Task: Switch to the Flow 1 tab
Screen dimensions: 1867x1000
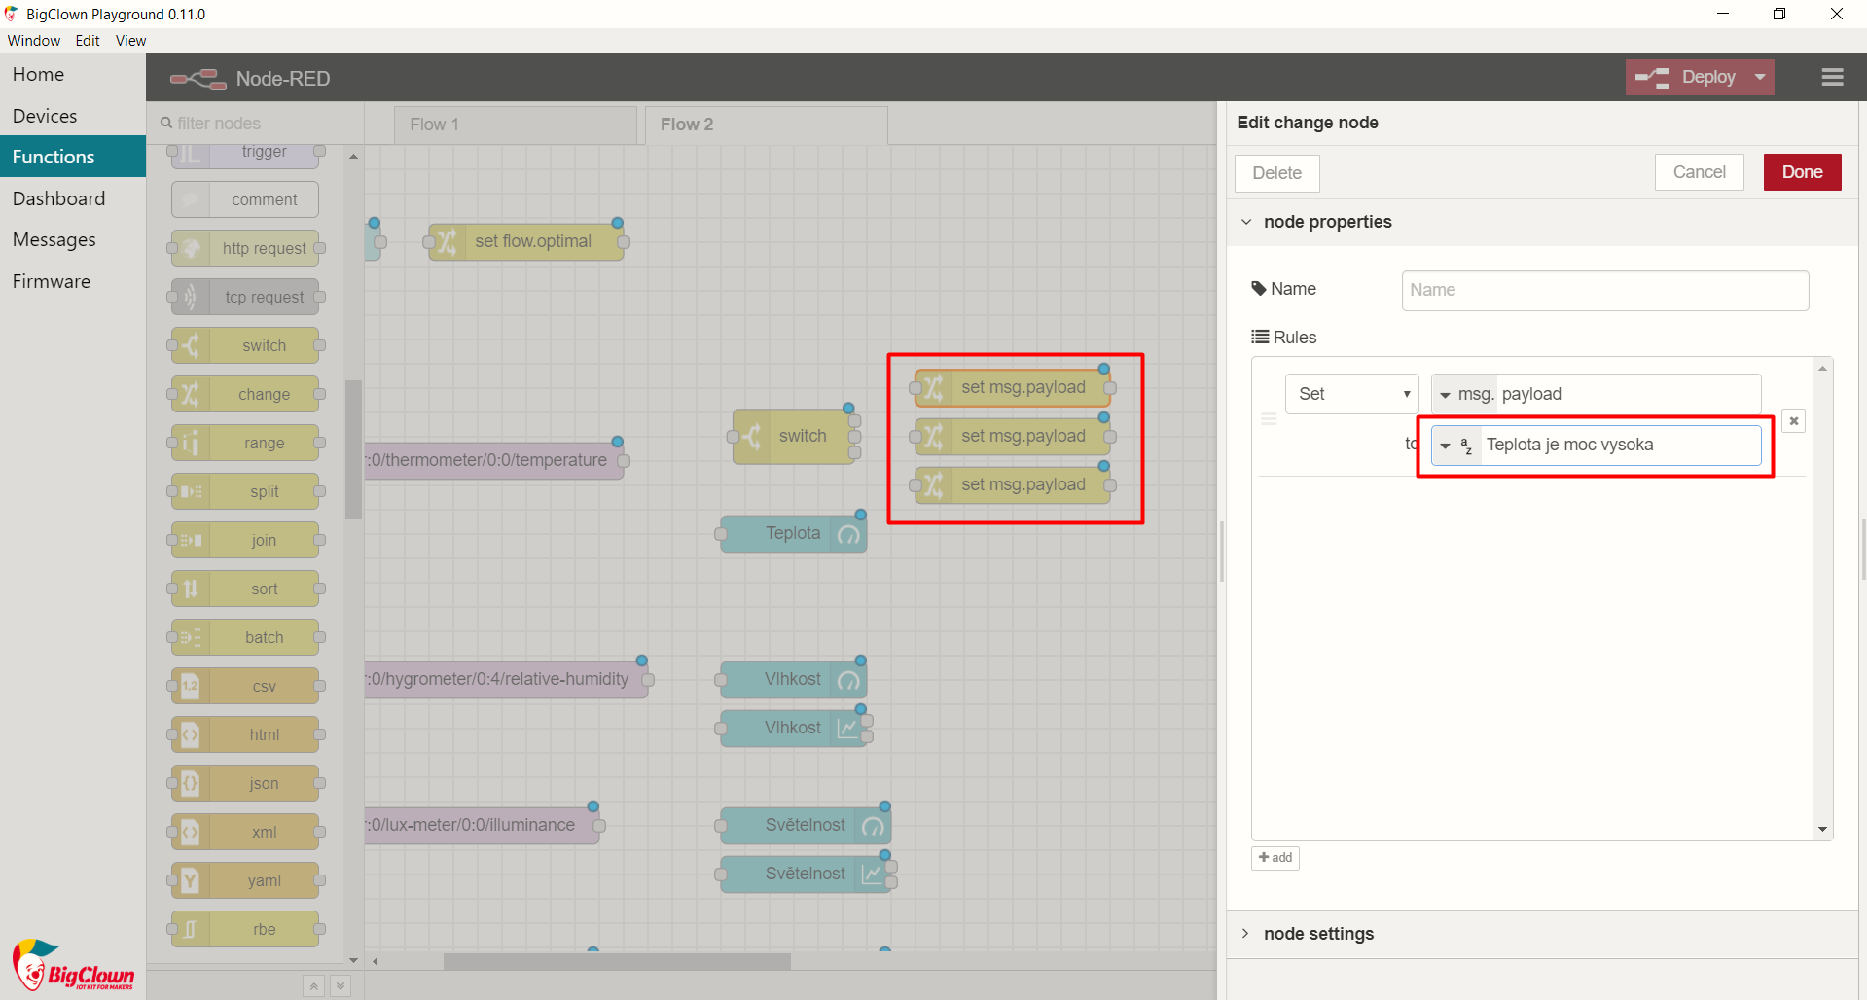Action: point(516,125)
